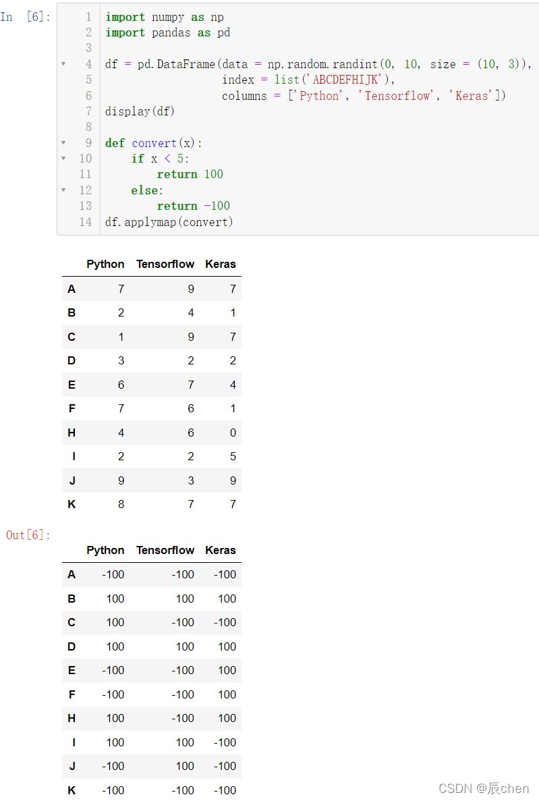Click Python value -100 in Out[6] row F
Image resolution: width=539 pixels, height=801 pixels.
pyautogui.click(x=113, y=695)
